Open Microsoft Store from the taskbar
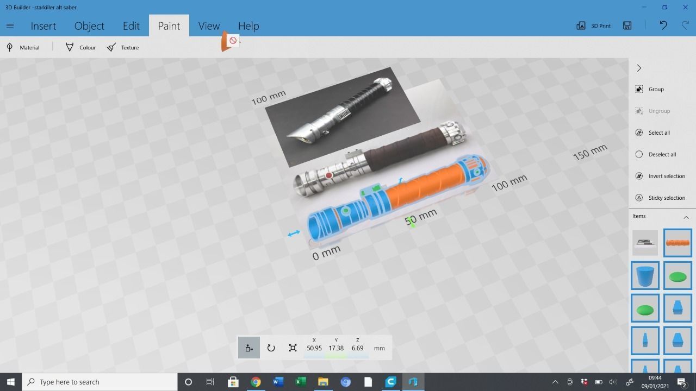The height and width of the screenshot is (391, 696). click(233, 382)
